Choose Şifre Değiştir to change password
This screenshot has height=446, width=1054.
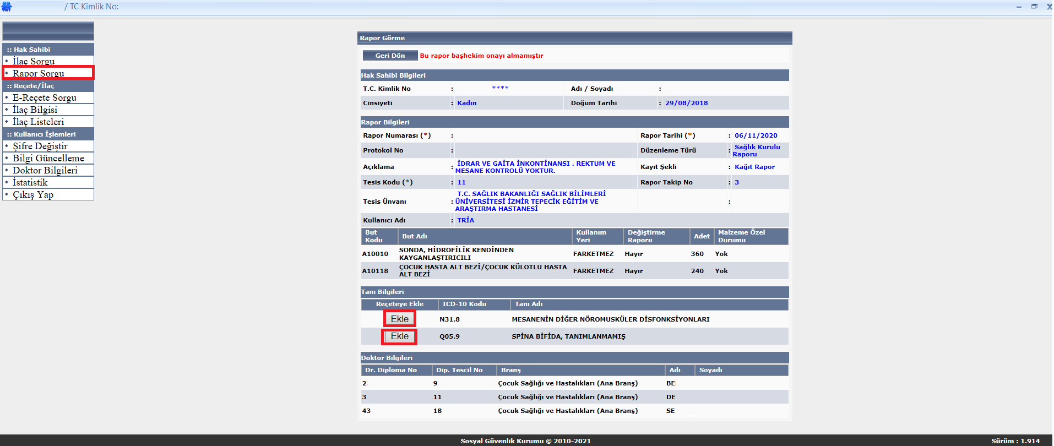point(40,146)
